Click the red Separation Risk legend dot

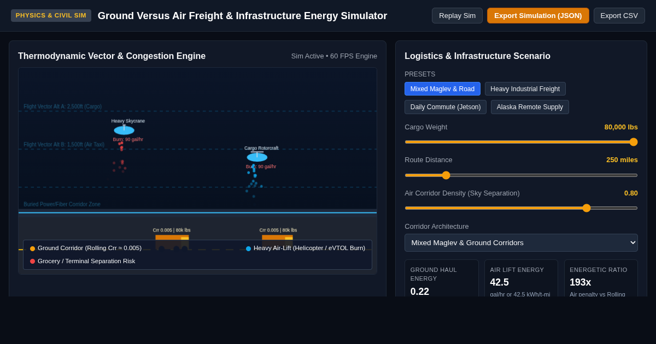pyautogui.click(x=32, y=262)
